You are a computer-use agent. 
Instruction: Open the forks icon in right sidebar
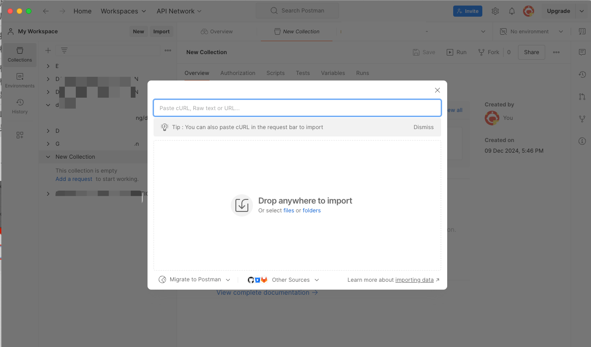[x=582, y=119]
